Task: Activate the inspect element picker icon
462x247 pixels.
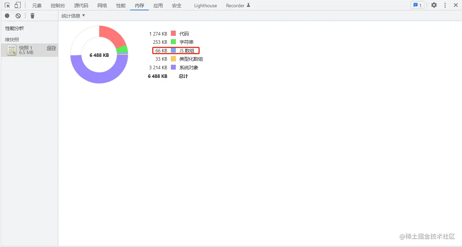Action: pyautogui.click(x=7, y=5)
